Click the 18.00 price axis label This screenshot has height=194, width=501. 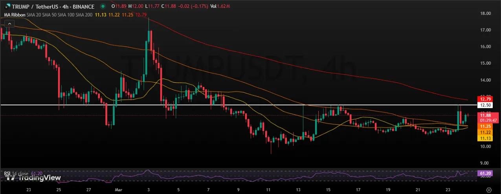(486, 13)
